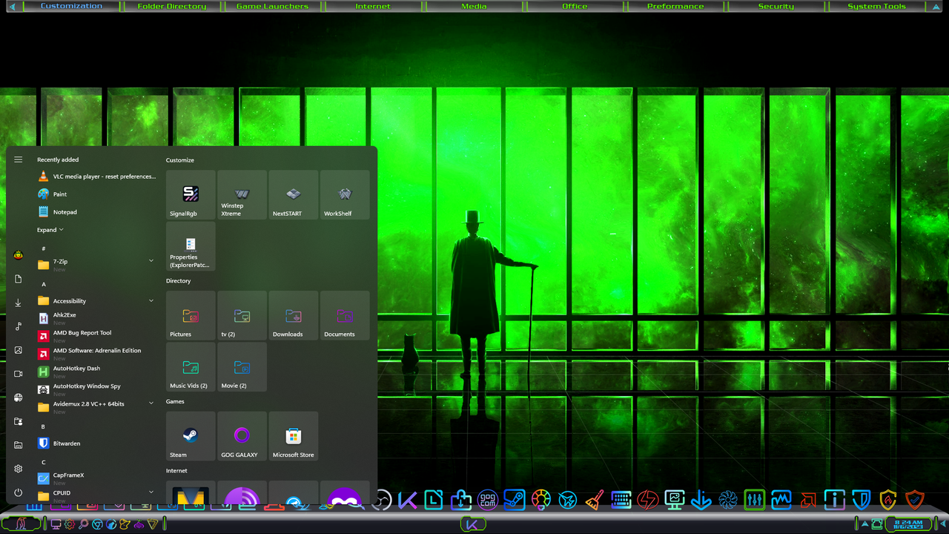Click the fan icon in dock
Screen dimensions: 949x534
click(728, 500)
